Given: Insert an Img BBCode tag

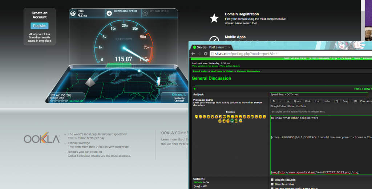Looking at the screenshot, I should (346, 101).
